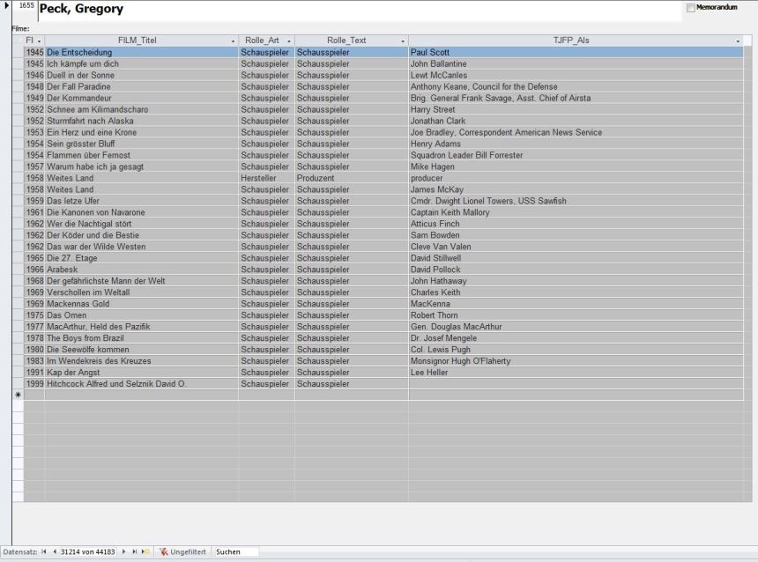The width and height of the screenshot is (758, 562).
Task: Click record selector arrow beside Peck, Gregory
Action: tap(7, 7)
